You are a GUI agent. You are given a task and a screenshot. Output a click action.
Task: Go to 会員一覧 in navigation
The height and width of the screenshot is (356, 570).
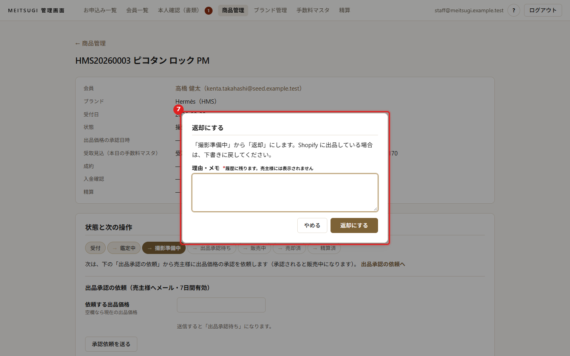coord(137,10)
